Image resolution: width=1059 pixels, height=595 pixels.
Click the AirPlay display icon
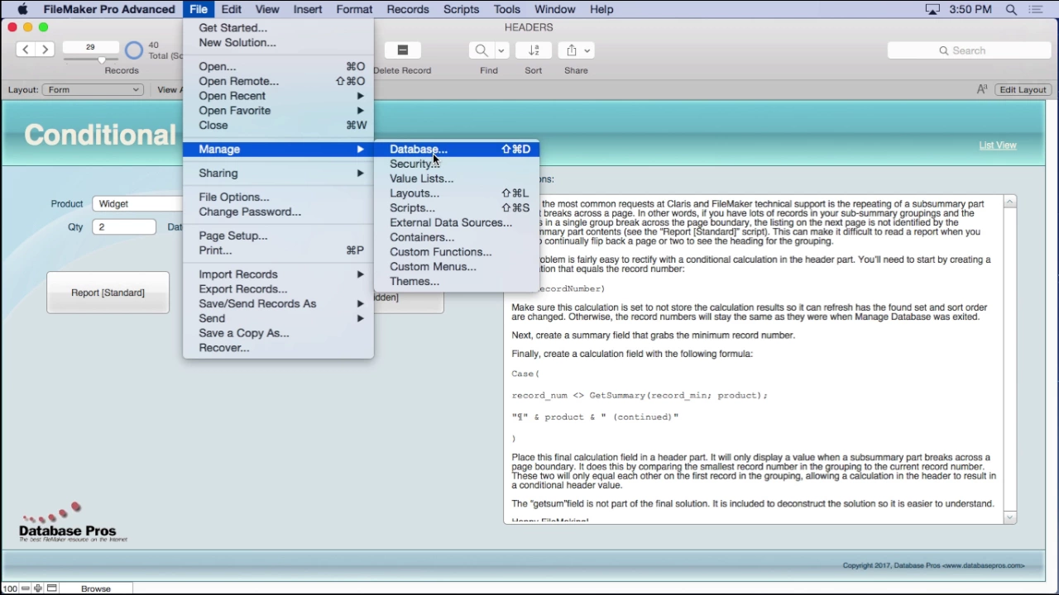[x=932, y=9]
